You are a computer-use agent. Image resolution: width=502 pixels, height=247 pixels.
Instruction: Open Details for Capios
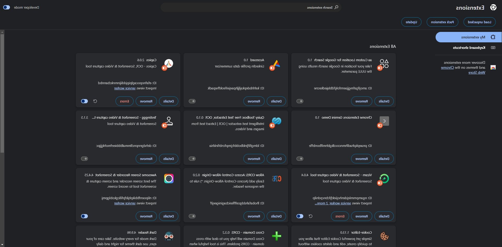point(168,101)
